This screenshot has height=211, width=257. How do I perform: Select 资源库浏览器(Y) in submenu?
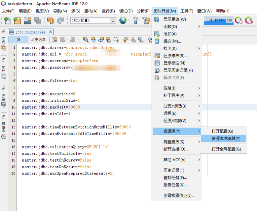[x=223, y=138]
